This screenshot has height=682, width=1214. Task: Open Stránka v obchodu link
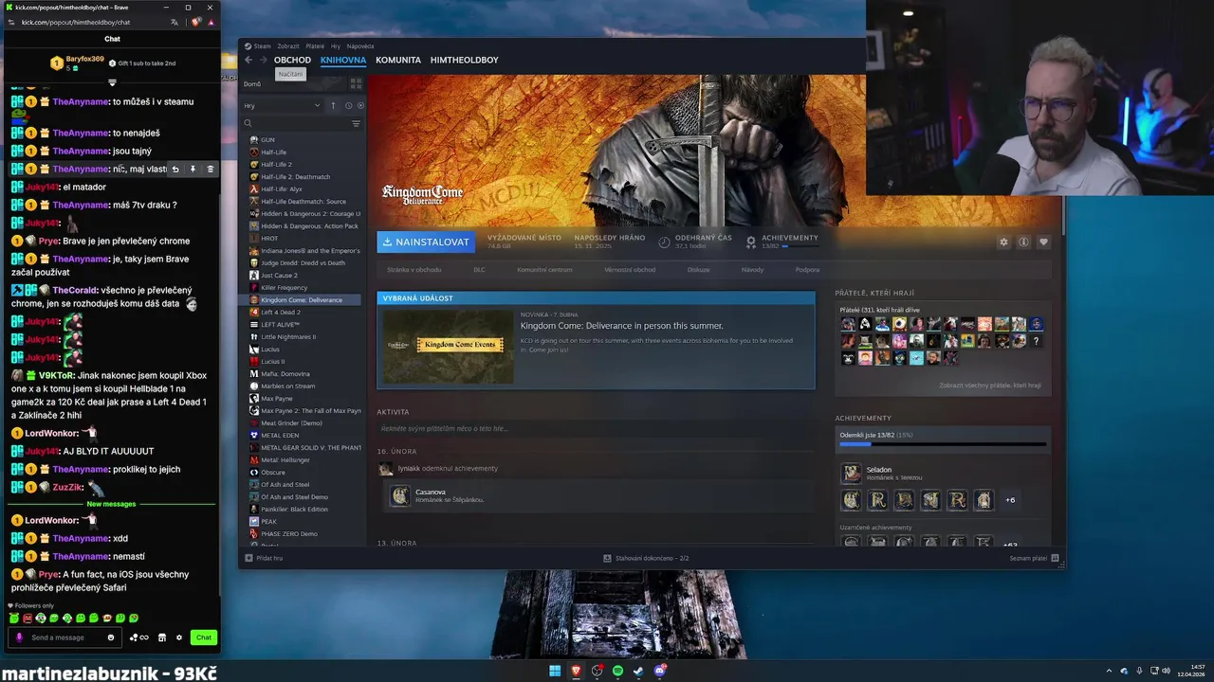coord(414,270)
